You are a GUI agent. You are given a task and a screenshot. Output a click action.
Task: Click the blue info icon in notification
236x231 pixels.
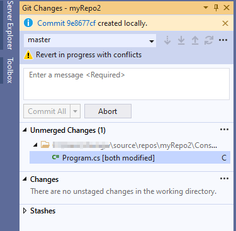(x=28, y=23)
